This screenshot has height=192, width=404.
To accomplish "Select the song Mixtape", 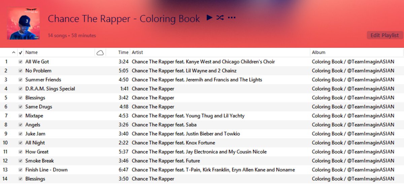I will coord(34,116).
